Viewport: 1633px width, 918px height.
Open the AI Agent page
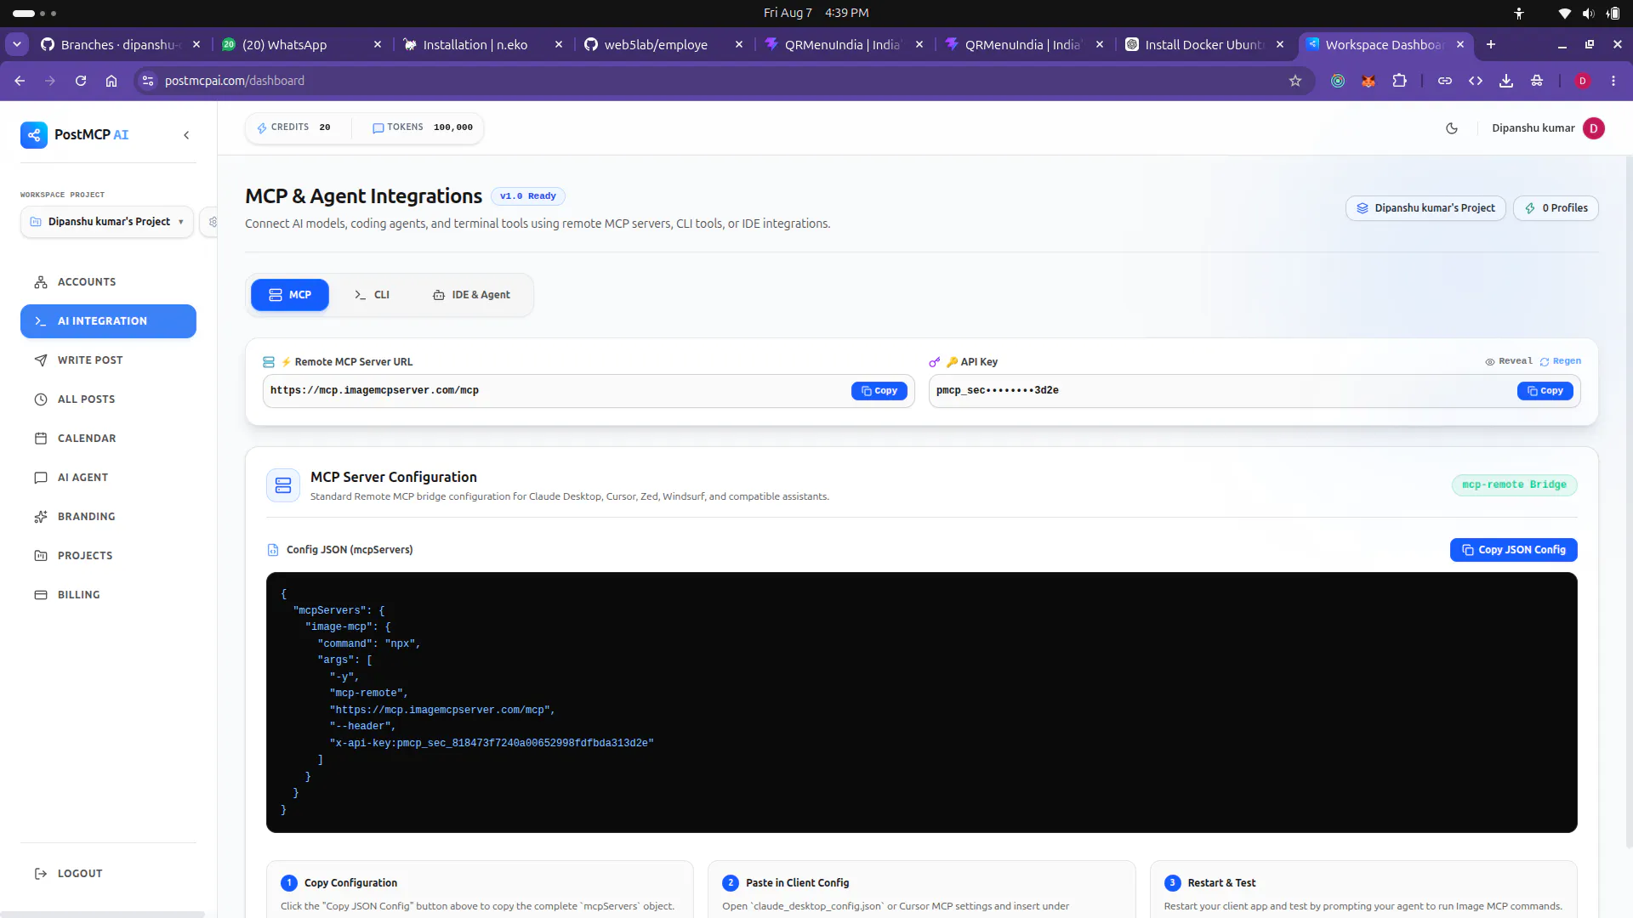[x=108, y=478]
